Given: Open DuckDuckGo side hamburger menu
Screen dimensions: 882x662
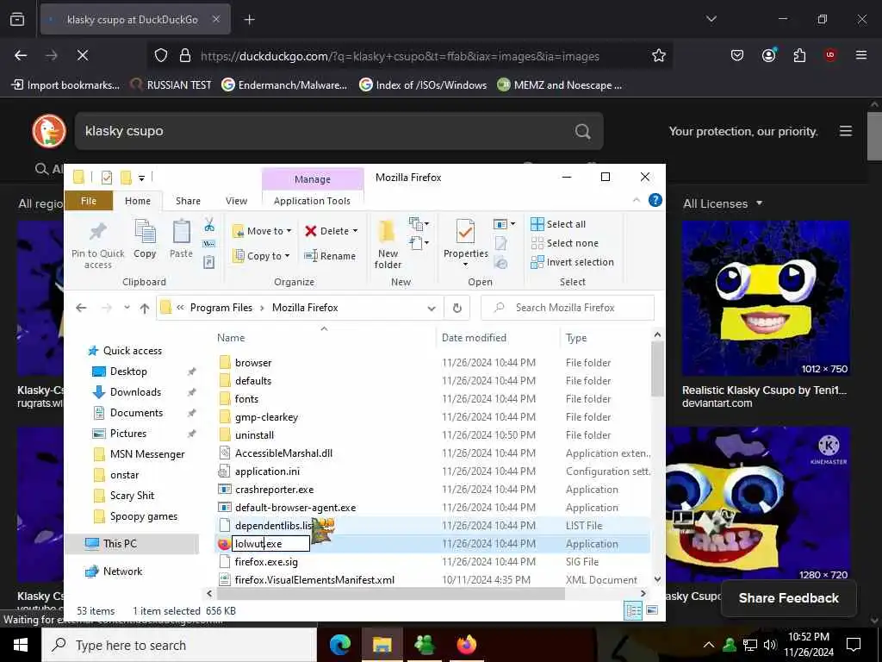Looking at the screenshot, I should point(846,131).
